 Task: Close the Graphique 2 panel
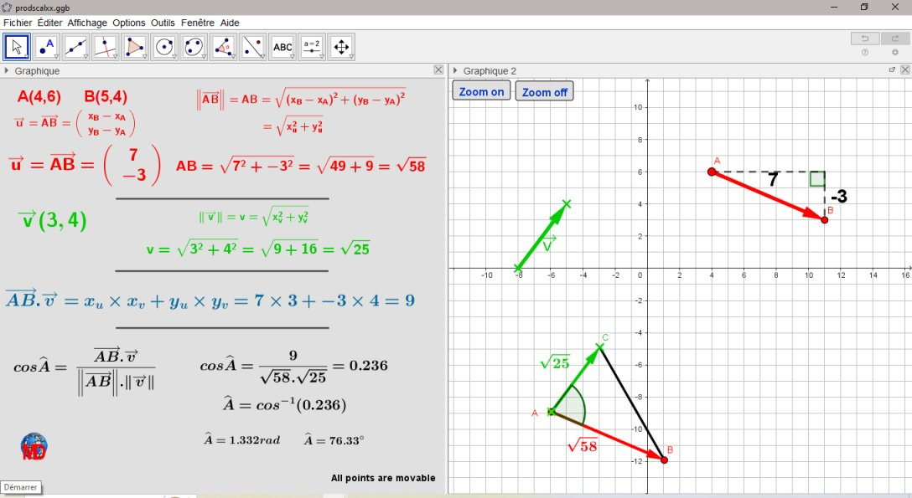point(904,71)
